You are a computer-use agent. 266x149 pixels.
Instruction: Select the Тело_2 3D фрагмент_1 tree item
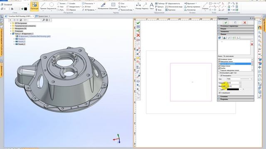tap(24, 34)
